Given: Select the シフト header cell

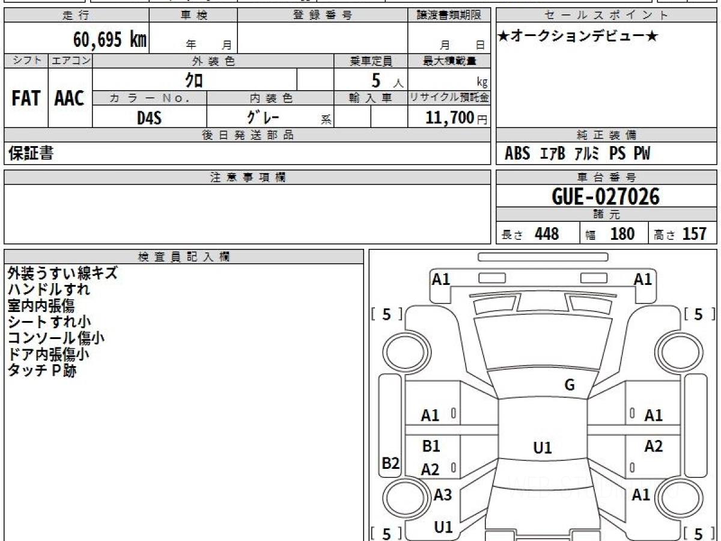Looking at the screenshot, I should coord(26,61).
